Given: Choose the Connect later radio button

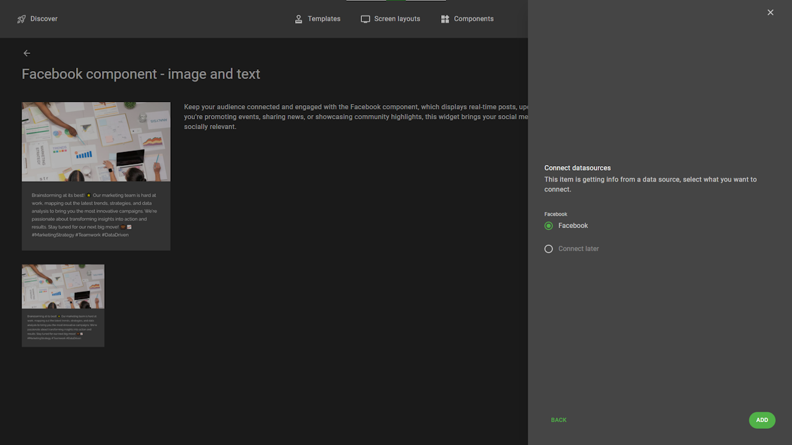Looking at the screenshot, I should click(x=549, y=249).
